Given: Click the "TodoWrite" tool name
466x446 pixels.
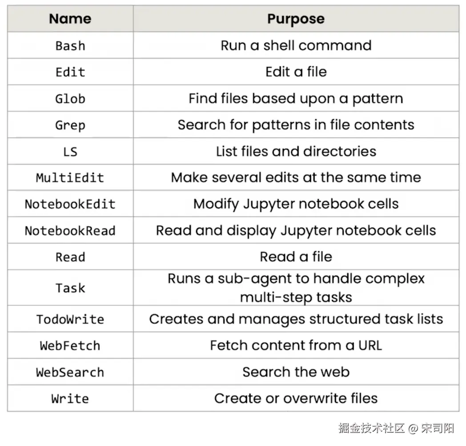Looking at the screenshot, I should [x=70, y=319].
